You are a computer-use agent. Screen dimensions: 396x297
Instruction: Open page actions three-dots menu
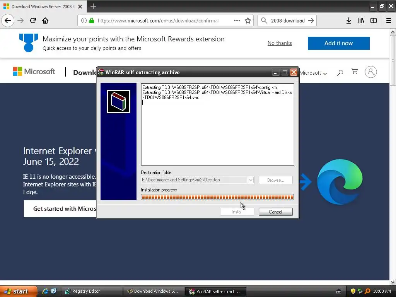237,20
